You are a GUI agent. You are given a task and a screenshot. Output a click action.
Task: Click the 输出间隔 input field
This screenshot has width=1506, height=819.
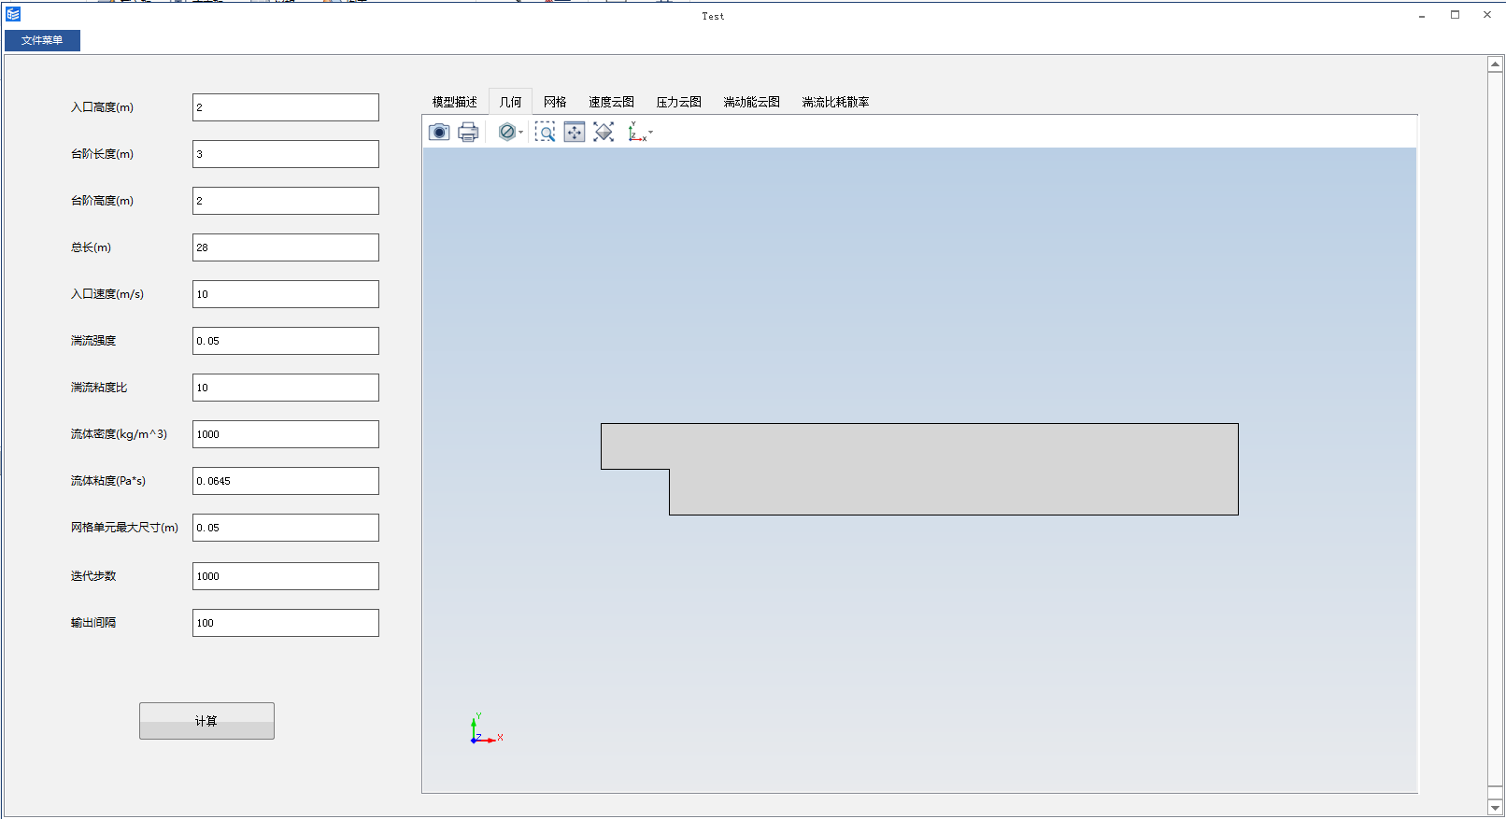coord(286,623)
